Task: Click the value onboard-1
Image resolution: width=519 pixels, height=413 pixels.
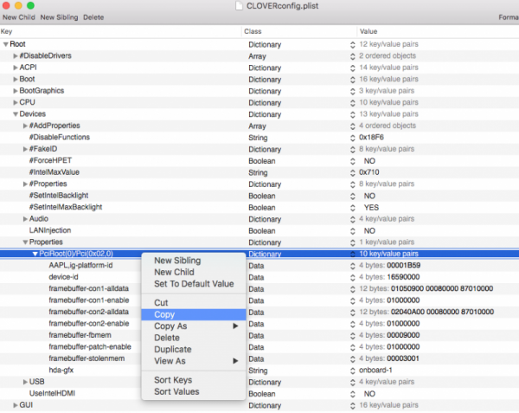Action: click(375, 370)
